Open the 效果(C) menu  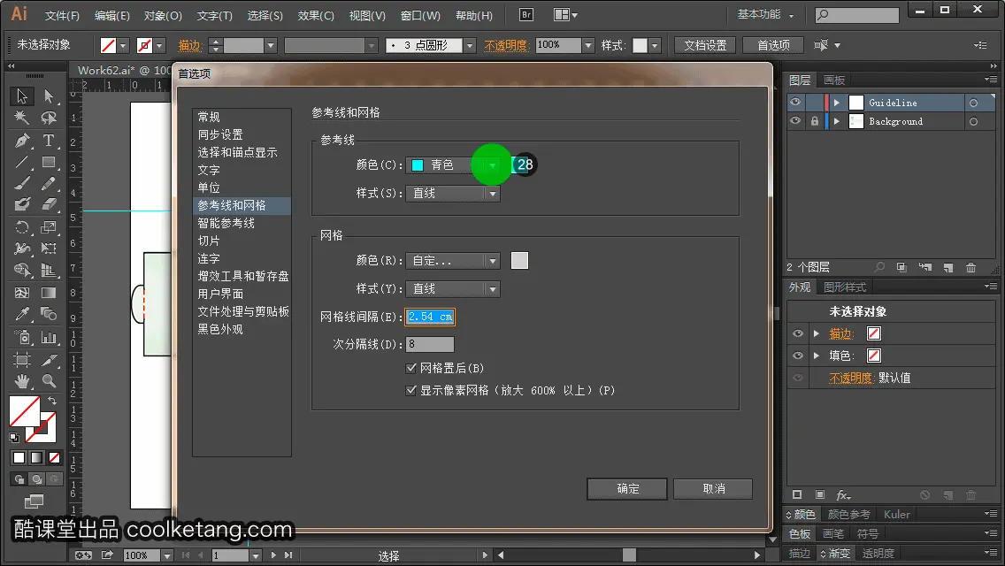[316, 15]
